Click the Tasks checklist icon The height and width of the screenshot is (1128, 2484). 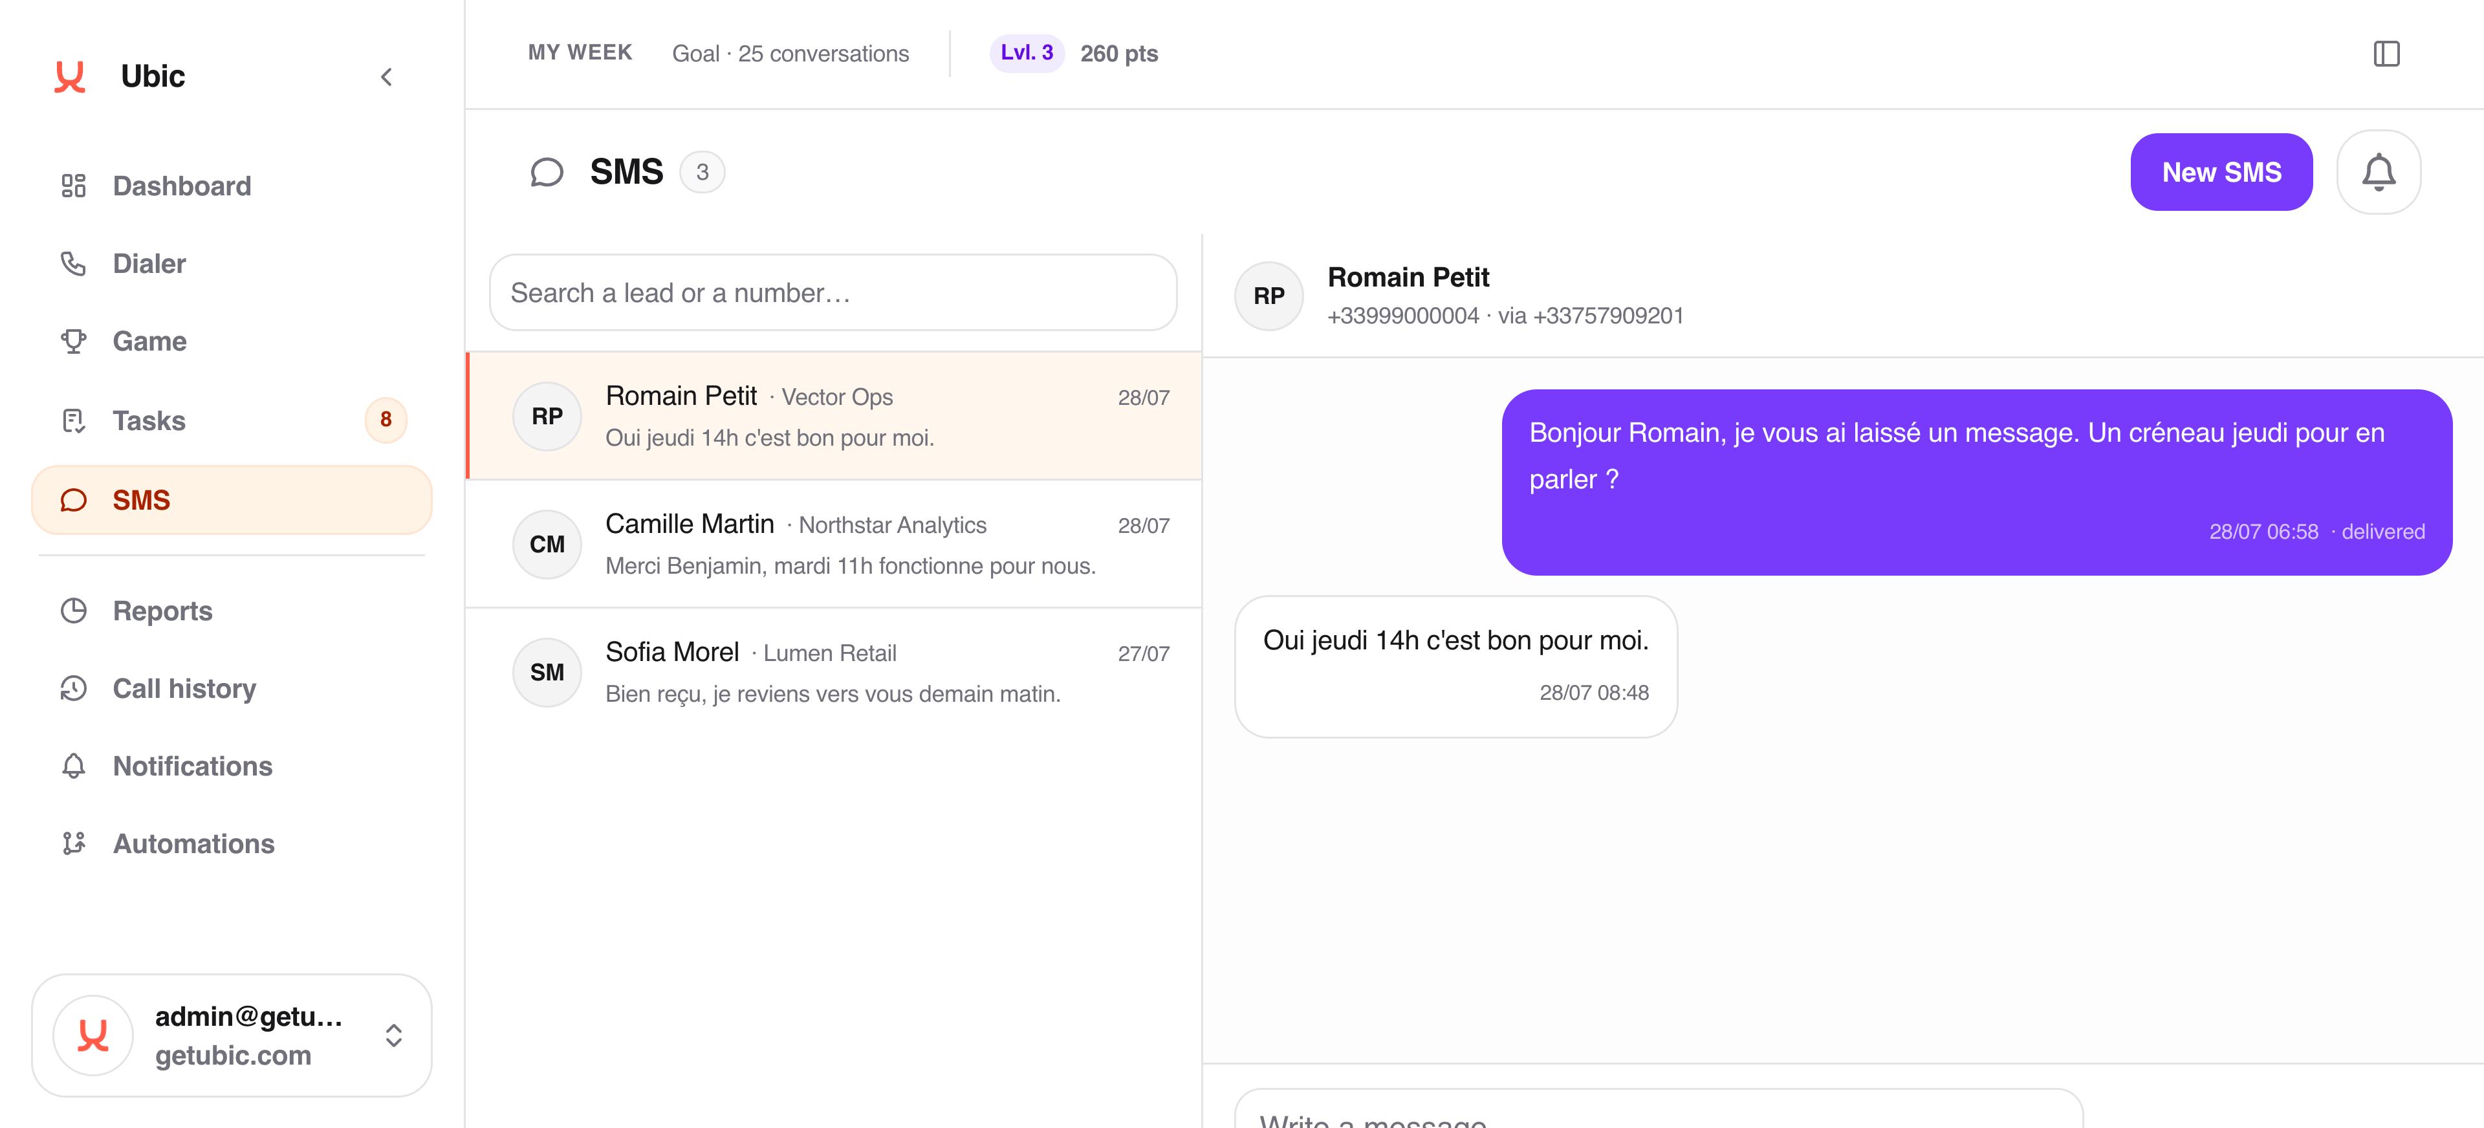[73, 420]
